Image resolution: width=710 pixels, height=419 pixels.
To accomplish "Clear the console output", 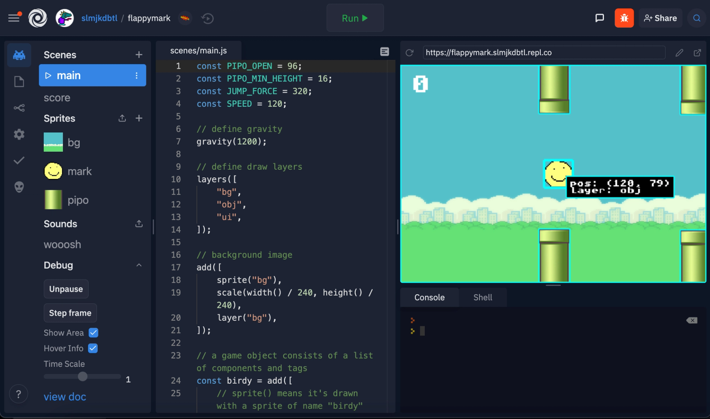I will coord(692,320).
